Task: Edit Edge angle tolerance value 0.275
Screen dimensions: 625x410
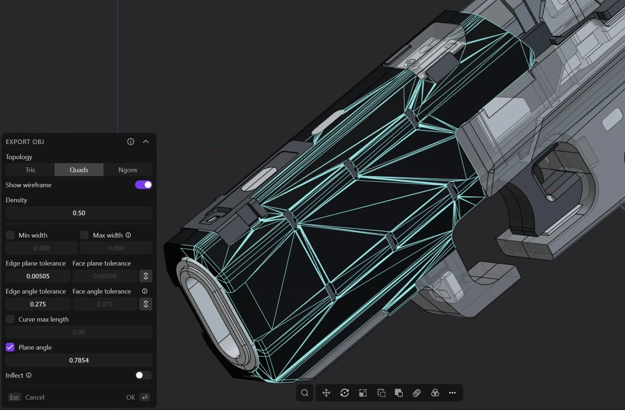Action: coord(38,304)
